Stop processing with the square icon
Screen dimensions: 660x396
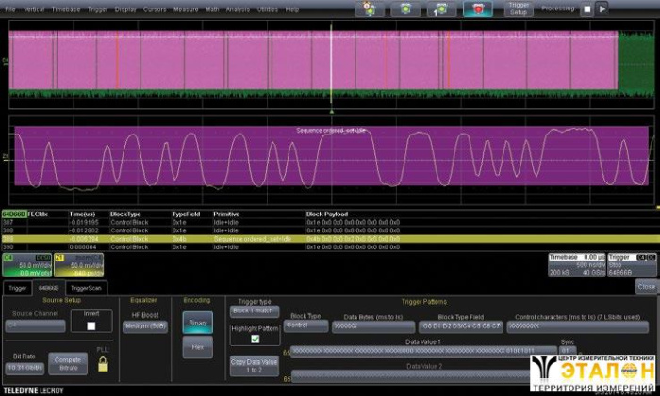coord(586,8)
